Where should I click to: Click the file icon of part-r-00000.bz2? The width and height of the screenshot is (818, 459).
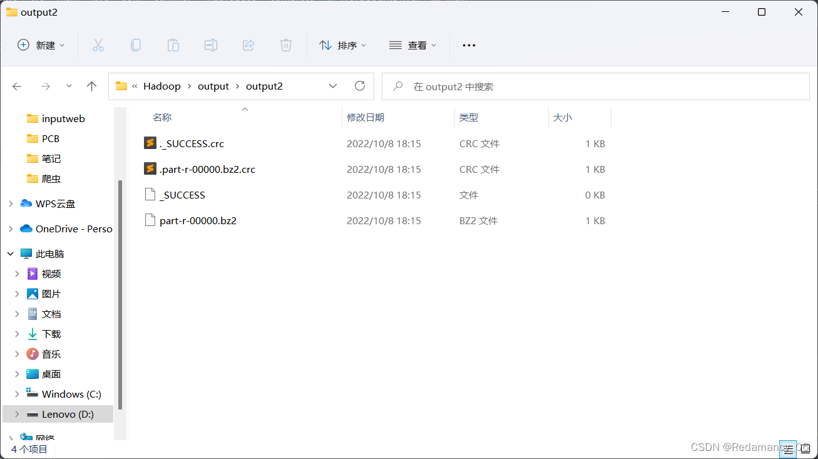click(x=150, y=220)
